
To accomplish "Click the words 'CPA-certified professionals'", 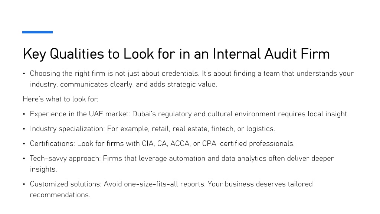I will tap(248, 144).
